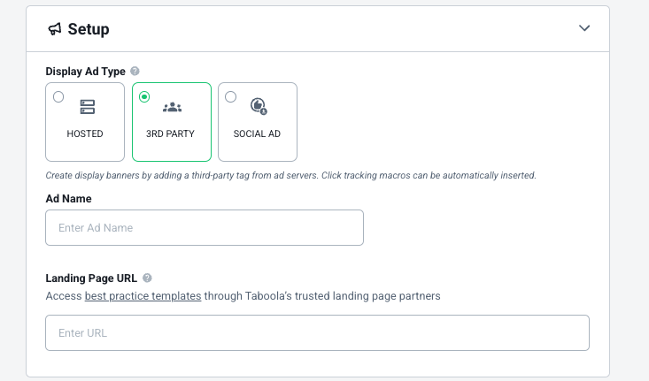This screenshot has height=381, width=649.
Task: Click the Landing Page URL label
Action: 91,278
